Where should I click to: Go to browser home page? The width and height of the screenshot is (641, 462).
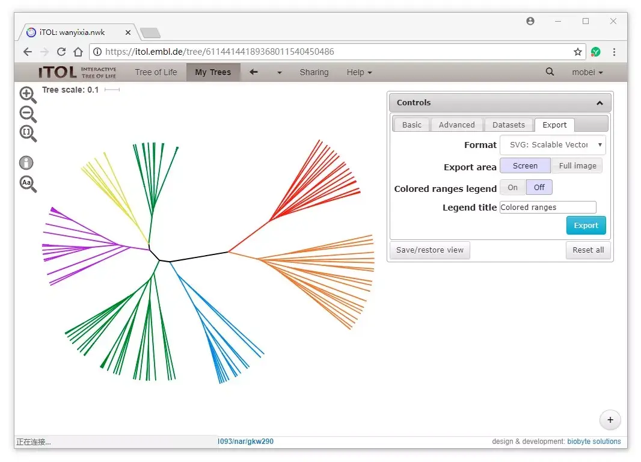(x=78, y=52)
